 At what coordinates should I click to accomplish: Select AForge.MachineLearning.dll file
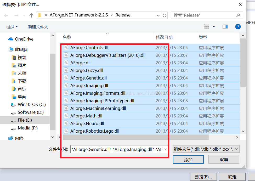pos(151,108)
